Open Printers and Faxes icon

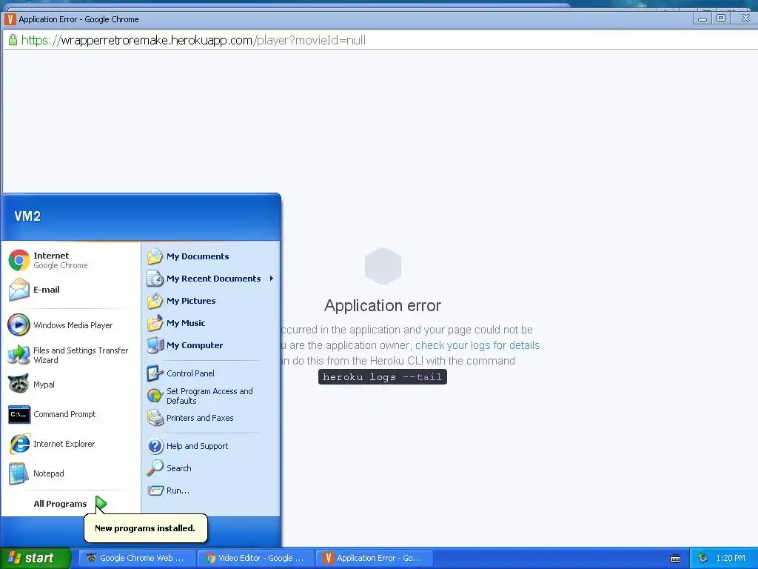(155, 418)
